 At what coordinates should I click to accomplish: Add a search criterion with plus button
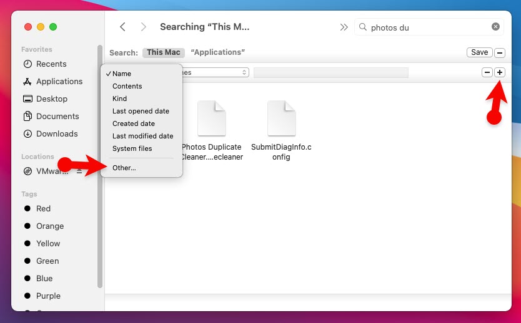tap(500, 72)
